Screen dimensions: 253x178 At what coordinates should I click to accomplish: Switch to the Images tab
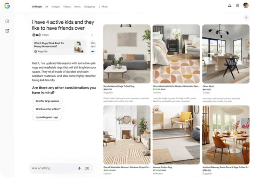point(56,7)
